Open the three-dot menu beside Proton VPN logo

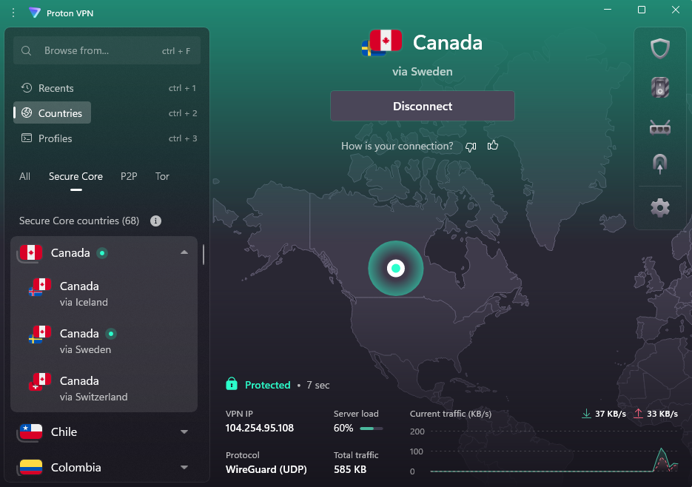pyautogui.click(x=13, y=13)
